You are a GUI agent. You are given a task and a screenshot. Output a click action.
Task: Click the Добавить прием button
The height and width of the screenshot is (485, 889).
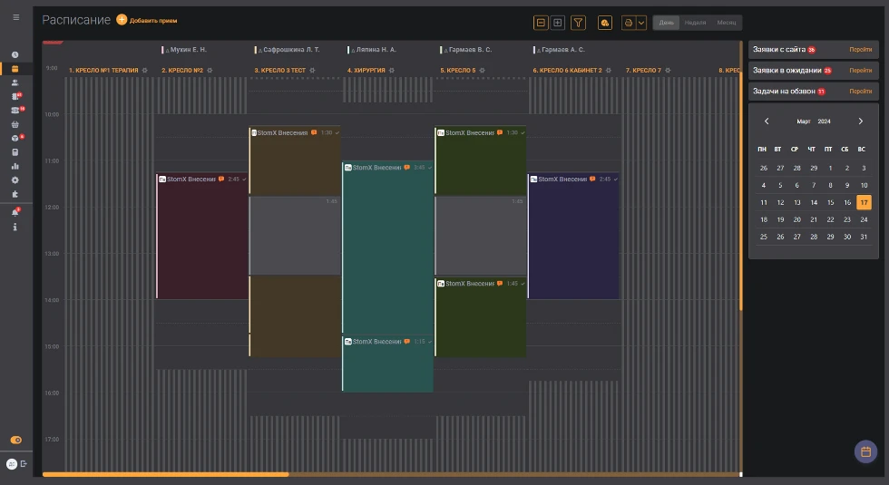pos(147,20)
